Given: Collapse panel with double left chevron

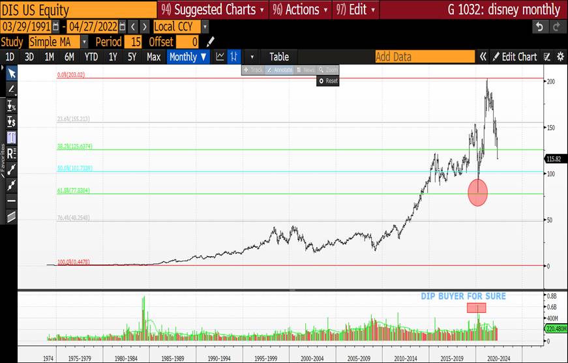Looking at the screenshot, I should [x=483, y=57].
